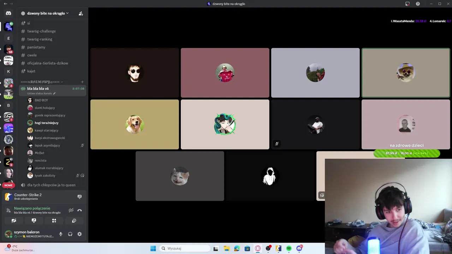Screen dimensions: 452x254
Task: Open server with letter g icon
Action: [x=8, y=38]
